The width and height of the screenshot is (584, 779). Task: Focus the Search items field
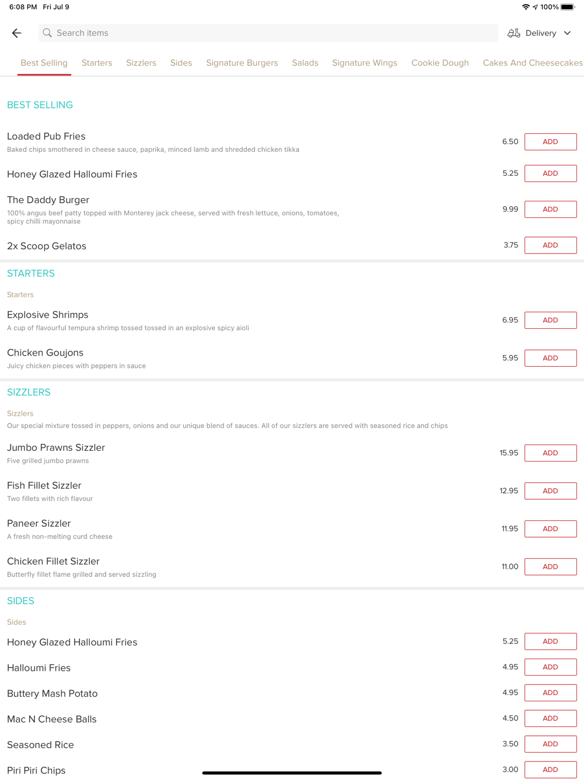tap(269, 33)
